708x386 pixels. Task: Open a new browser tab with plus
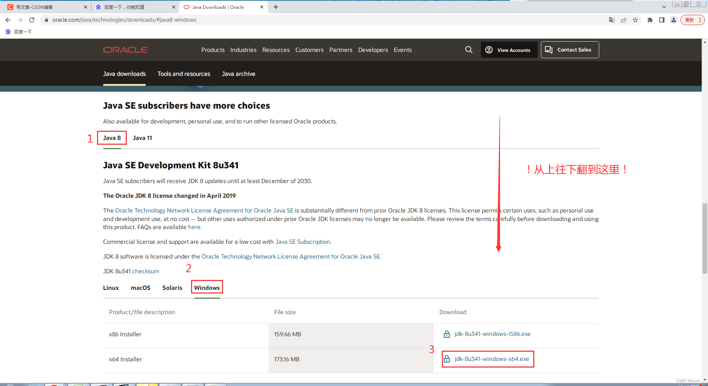[x=276, y=7]
